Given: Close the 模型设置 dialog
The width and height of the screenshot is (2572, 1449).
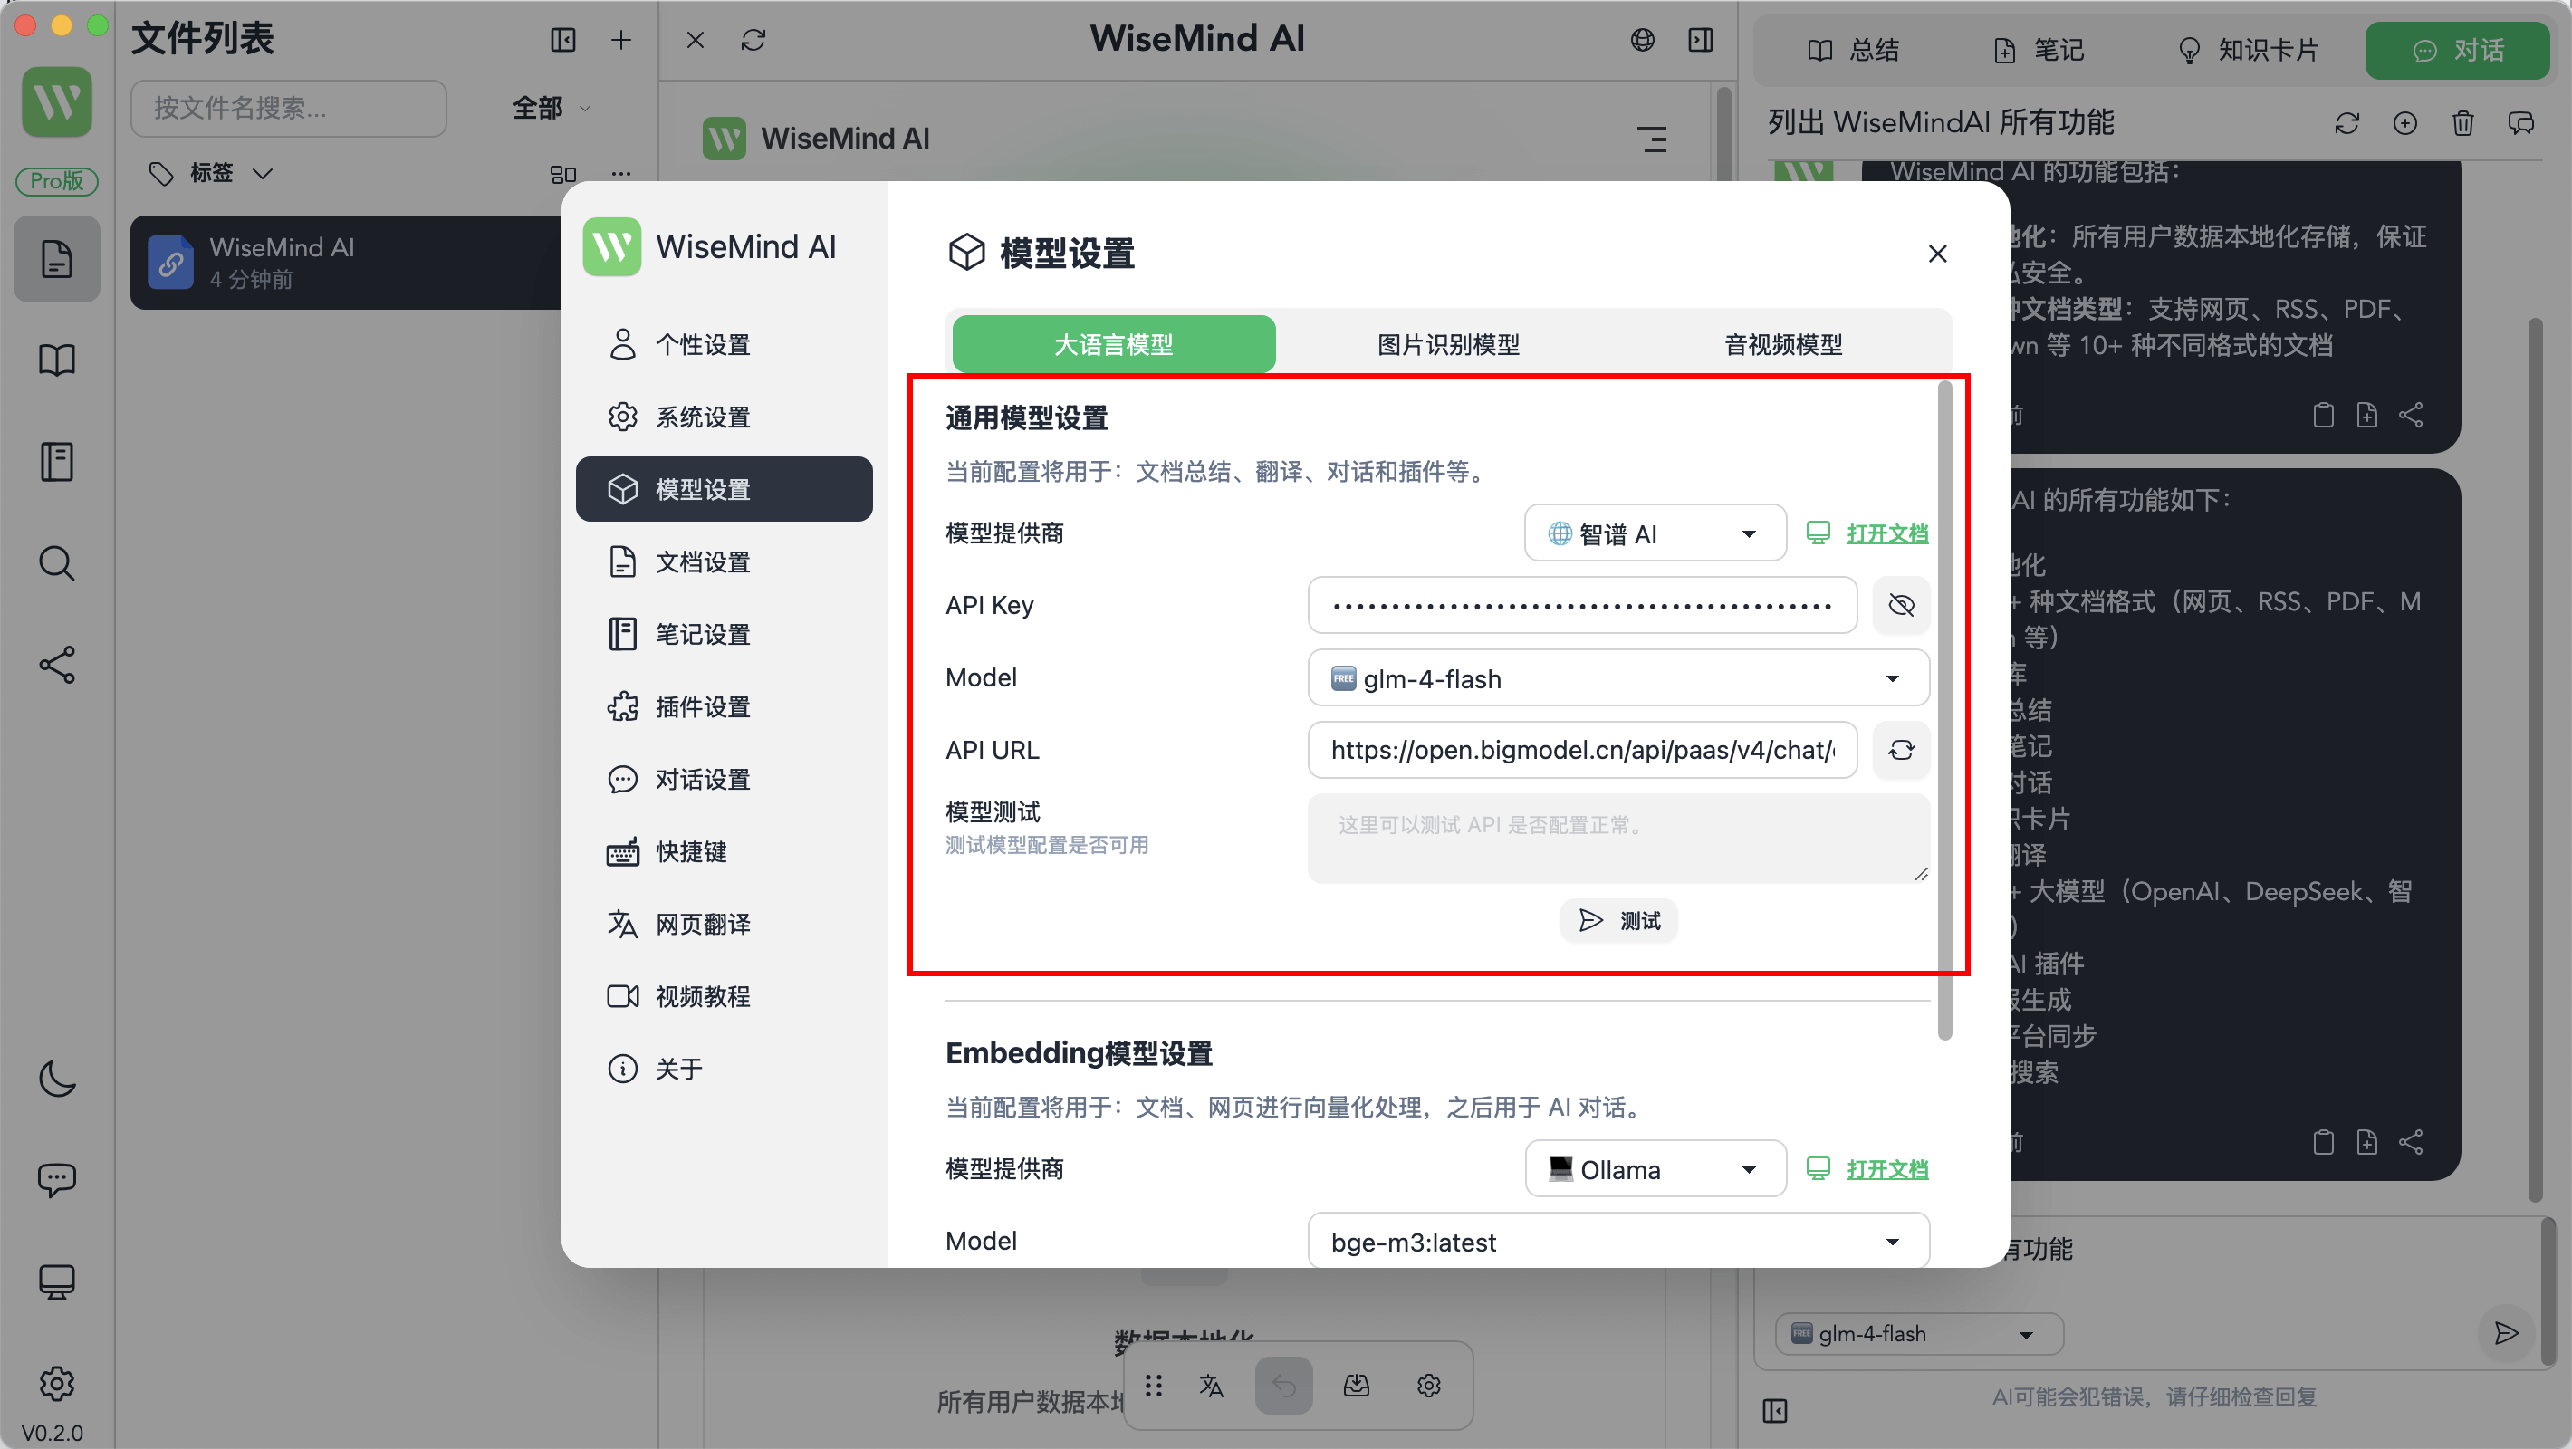Looking at the screenshot, I should click(x=1937, y=254).
